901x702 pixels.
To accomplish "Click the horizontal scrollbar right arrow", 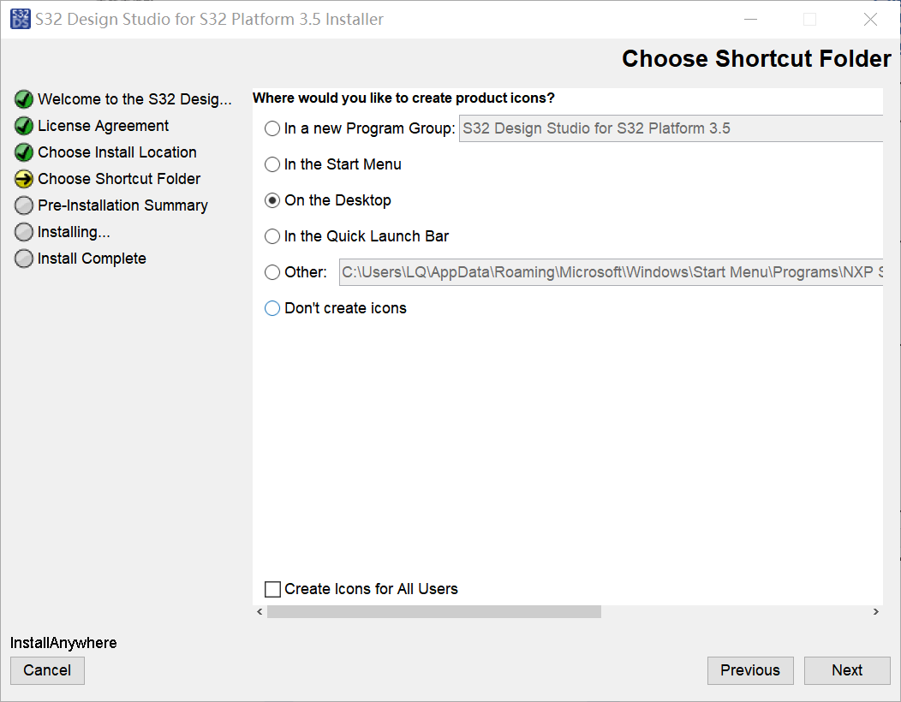I will pyautogui.click(x=875, y=612).
